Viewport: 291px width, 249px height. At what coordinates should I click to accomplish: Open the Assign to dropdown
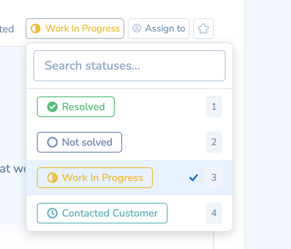point(158,29)
